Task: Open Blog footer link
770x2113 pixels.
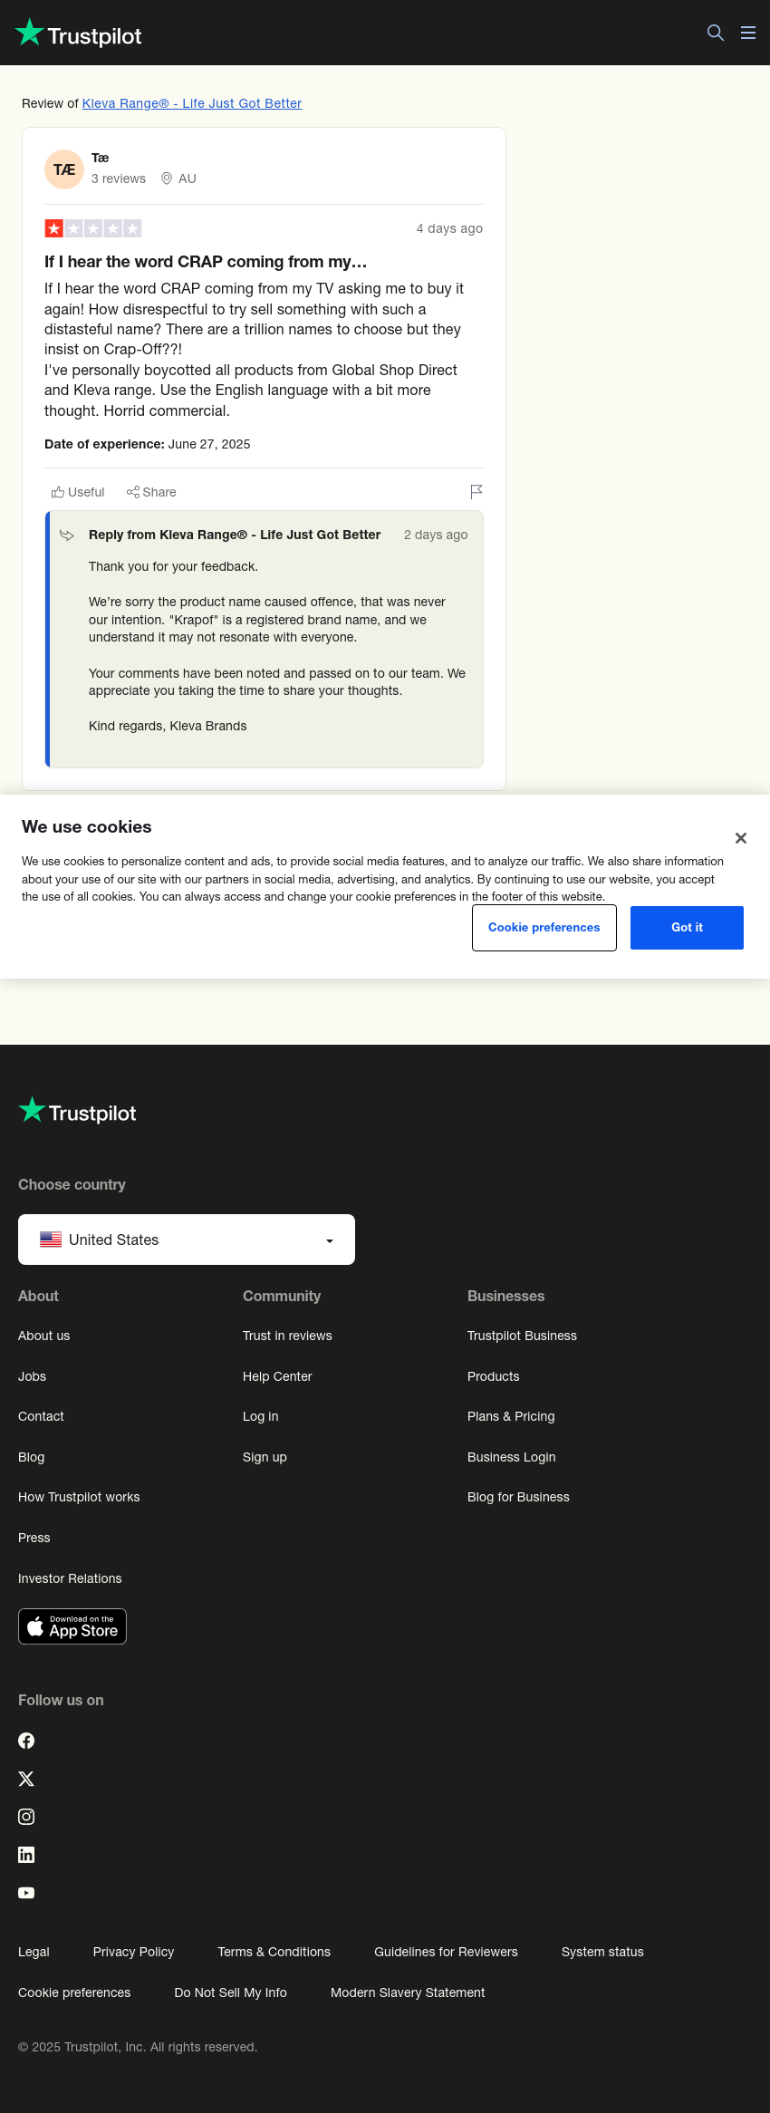Action: (31, 1457)
